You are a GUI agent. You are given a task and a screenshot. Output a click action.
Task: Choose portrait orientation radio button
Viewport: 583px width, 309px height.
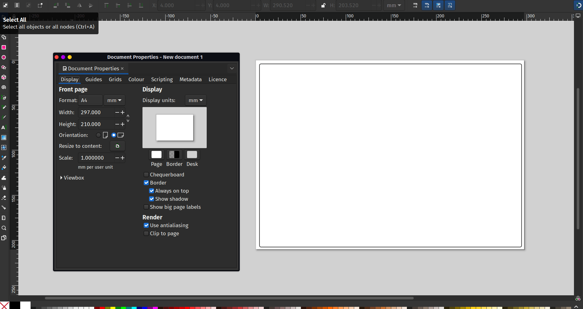99,135
